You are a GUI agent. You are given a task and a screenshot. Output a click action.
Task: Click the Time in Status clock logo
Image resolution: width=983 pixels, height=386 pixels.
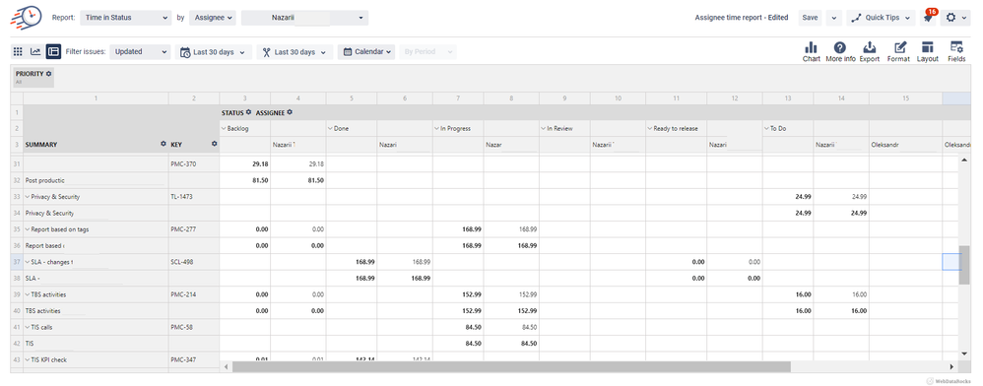[26, 17]
